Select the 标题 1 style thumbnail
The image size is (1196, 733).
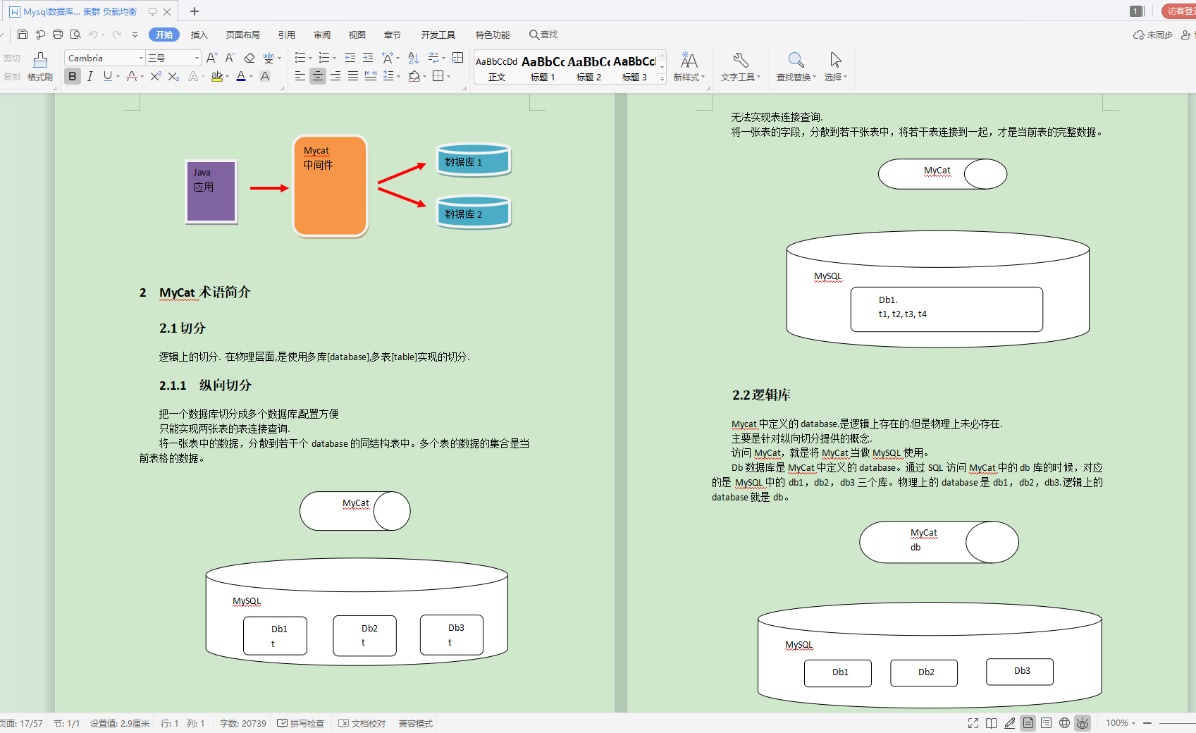tap(542, 67)
